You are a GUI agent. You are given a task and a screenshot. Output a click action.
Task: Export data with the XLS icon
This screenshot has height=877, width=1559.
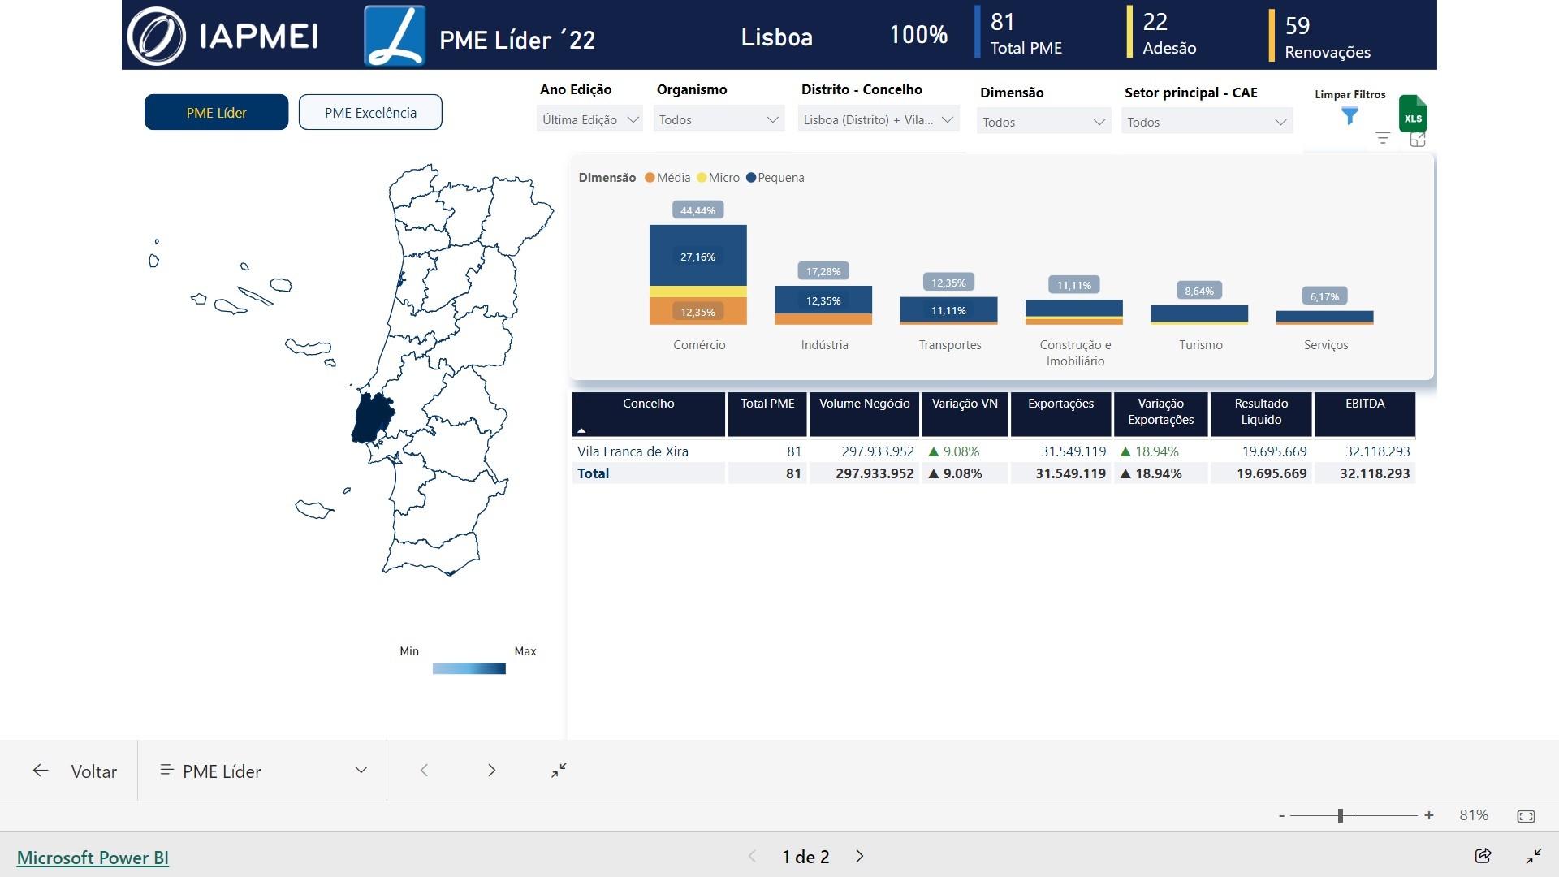tap(1413, 114)
